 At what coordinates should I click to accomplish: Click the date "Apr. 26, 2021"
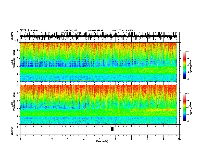[x=71, y=31]
